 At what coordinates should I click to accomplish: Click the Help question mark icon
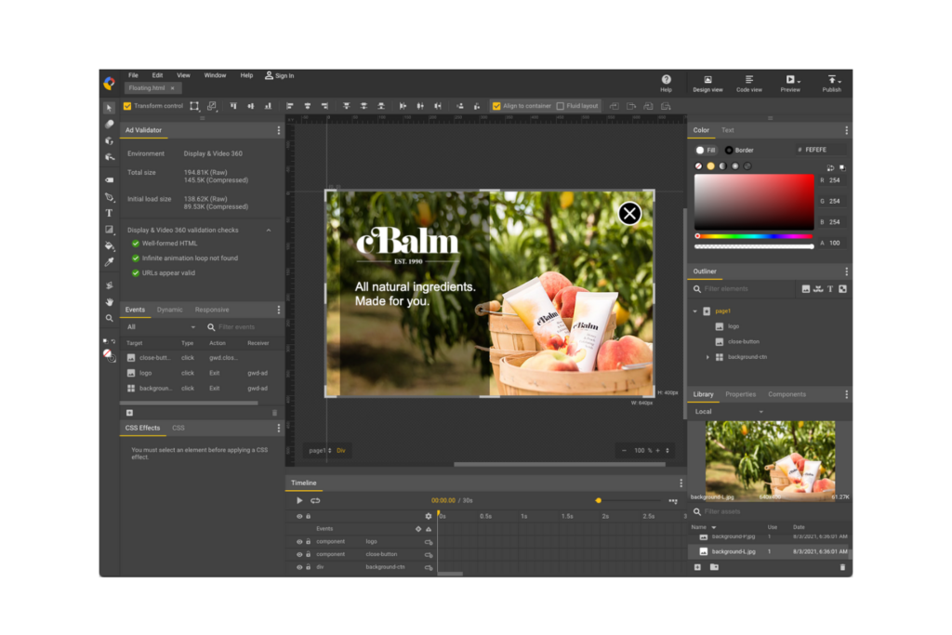666,80
